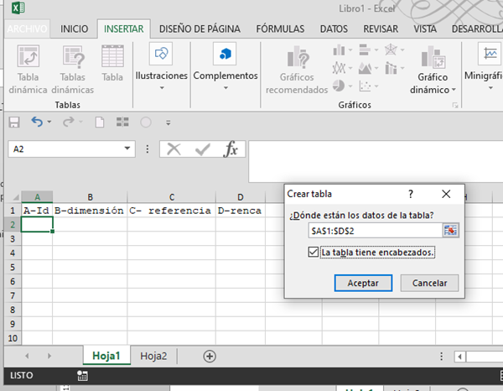Customize the quick access toolbar
The height and width of the screenshot is (391, 503).
(169, 123)
